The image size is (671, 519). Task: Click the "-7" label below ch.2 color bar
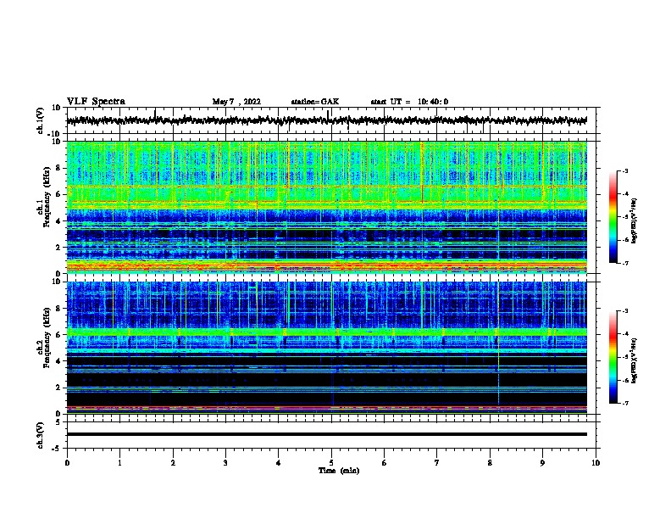tap(624, 403)
